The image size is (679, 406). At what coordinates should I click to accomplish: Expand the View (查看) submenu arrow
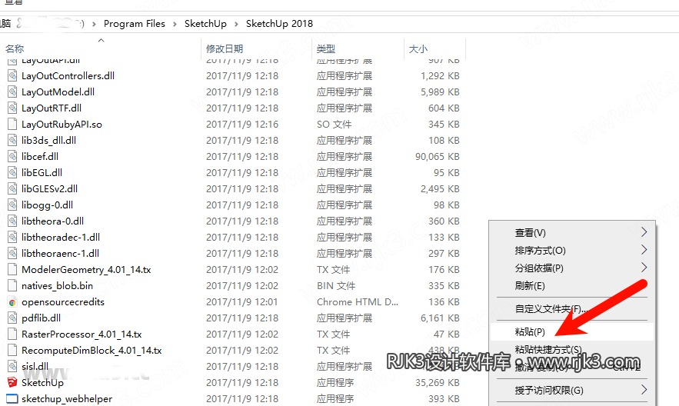[644, 232]
